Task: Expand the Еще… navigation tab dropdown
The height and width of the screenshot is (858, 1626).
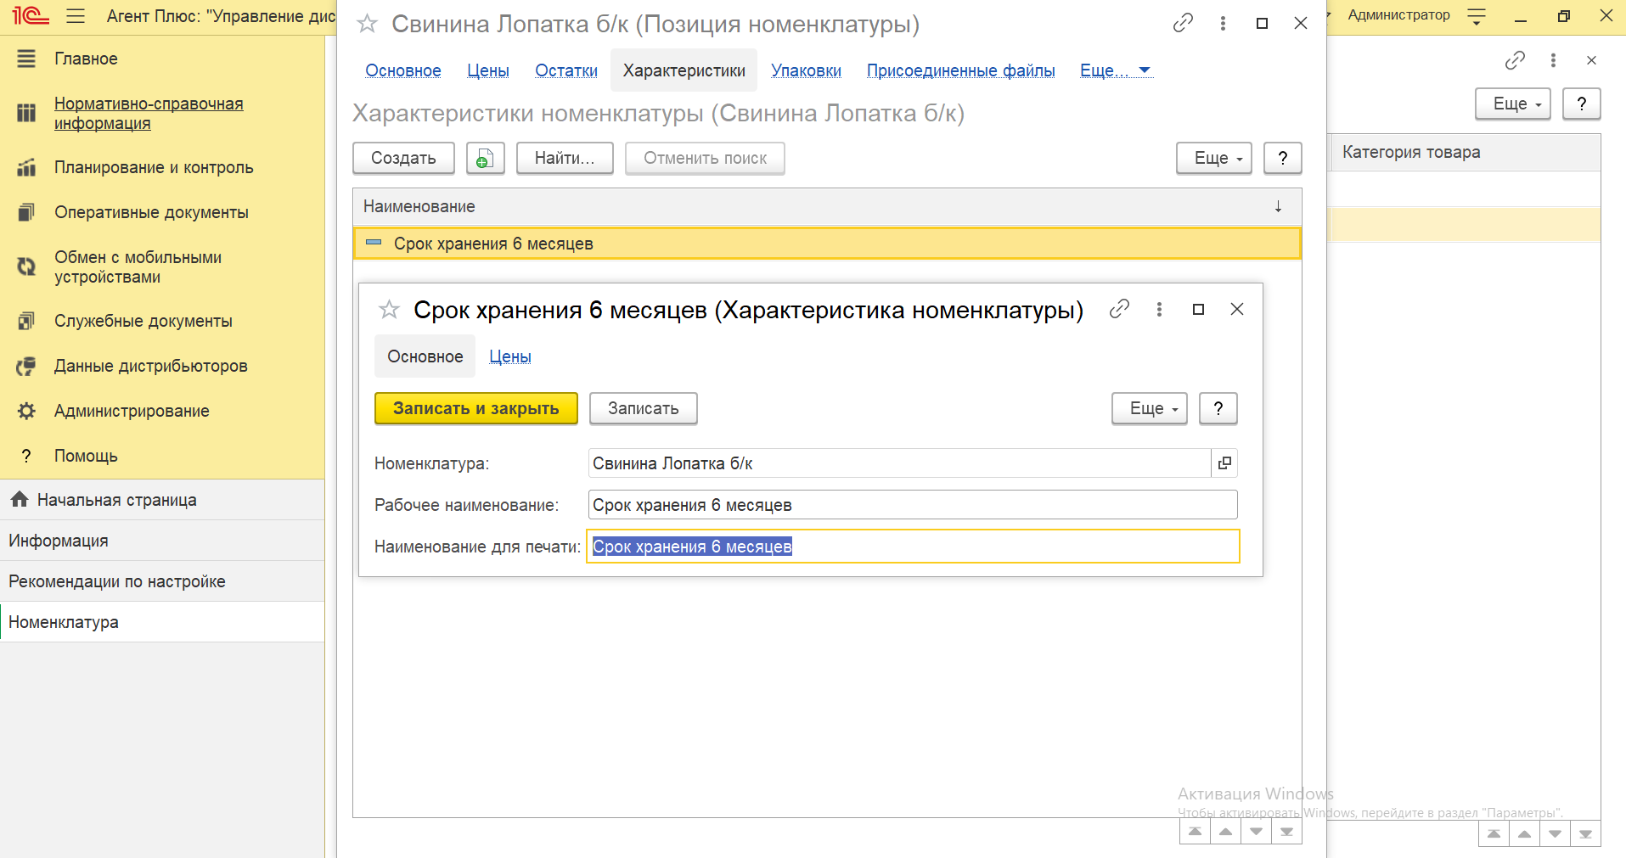Action: [x=1115, y=70]
